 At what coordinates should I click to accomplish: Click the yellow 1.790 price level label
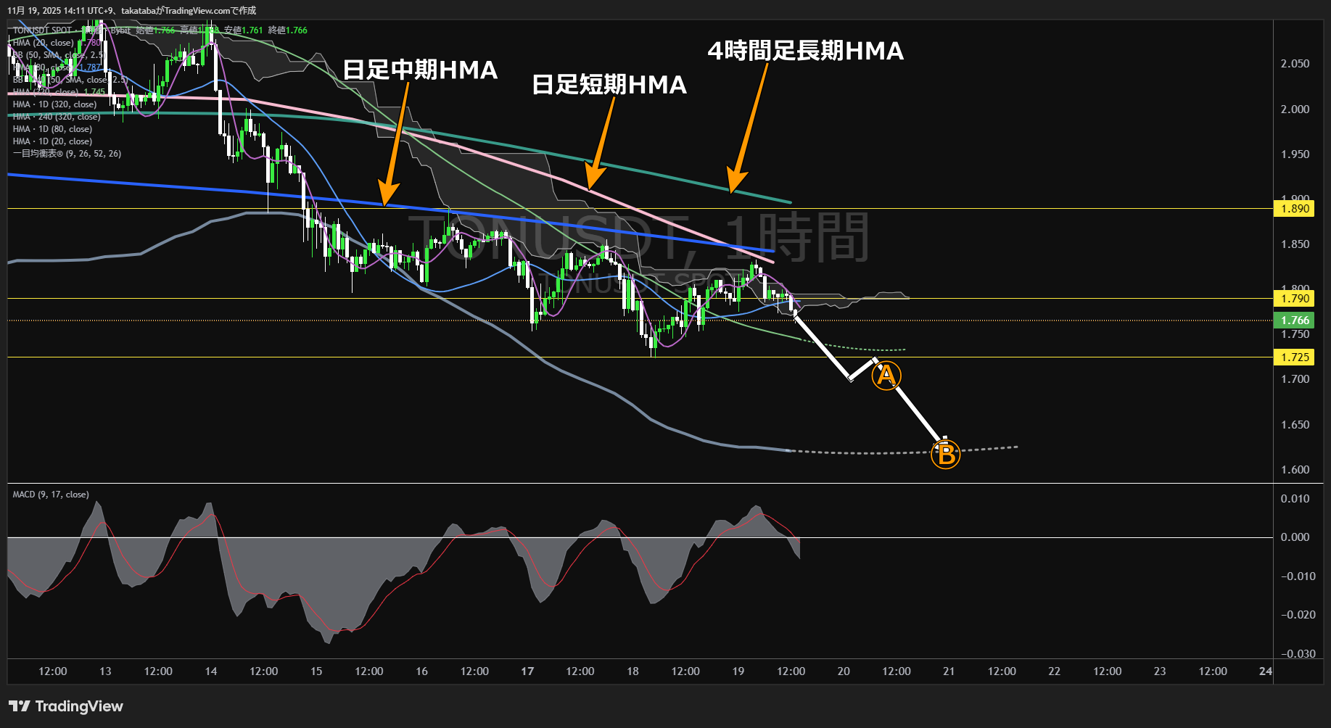pyautogui.click(x=1295, y=298)
